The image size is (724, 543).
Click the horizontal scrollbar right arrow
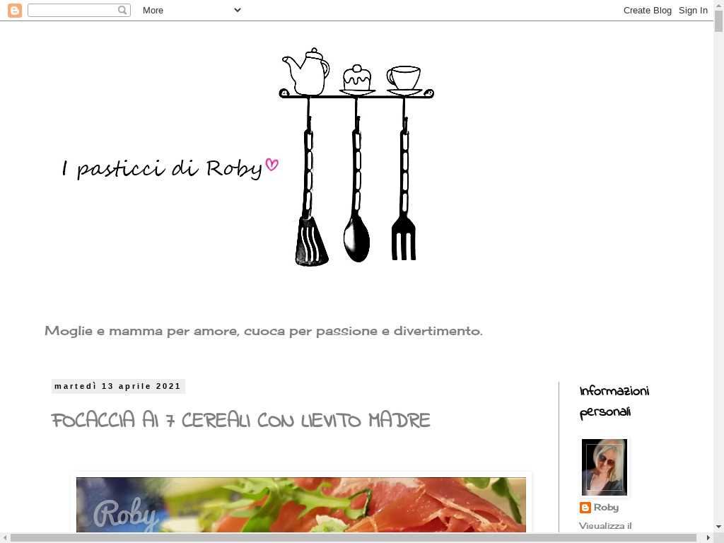tap(708, 538)
